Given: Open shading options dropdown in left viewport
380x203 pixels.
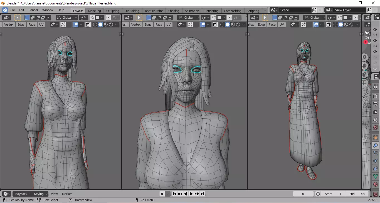Looking at the screenshot, I should [117, 25].
